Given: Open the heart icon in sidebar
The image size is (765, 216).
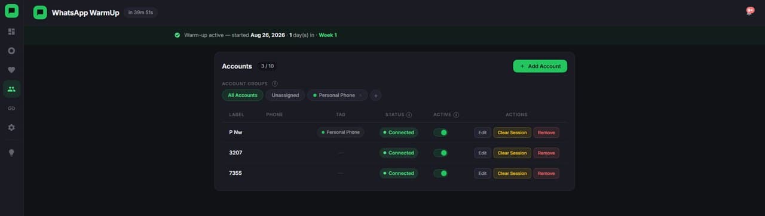Looking at the screenshot, I should click(11, 70).
